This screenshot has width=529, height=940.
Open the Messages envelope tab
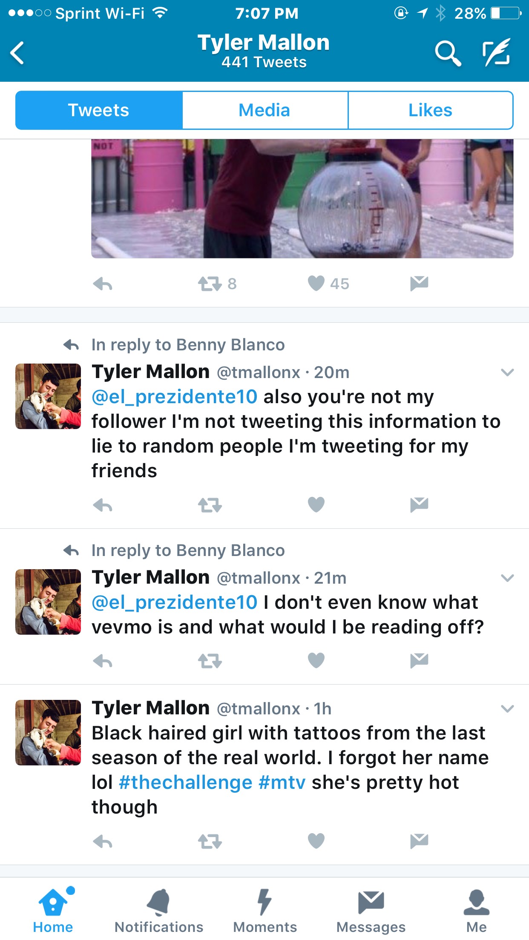click(x=371, y=911)
